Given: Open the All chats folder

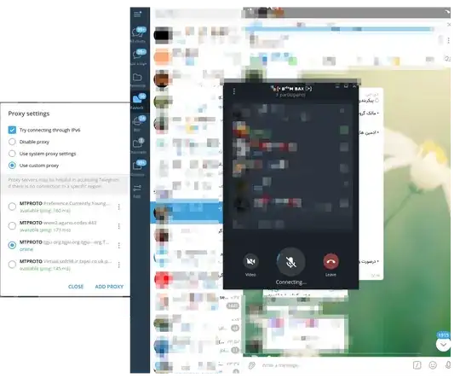Looking at the screenshot, I should [x=139, y=34].
